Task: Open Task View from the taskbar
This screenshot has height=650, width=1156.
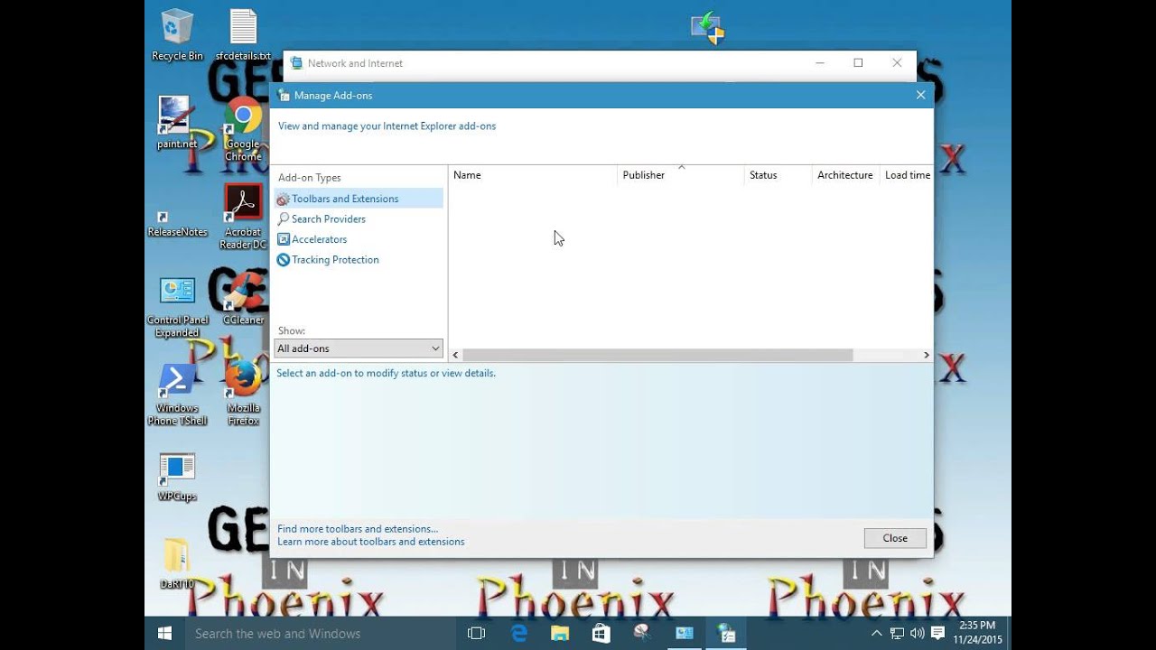Action: (476, 634)
